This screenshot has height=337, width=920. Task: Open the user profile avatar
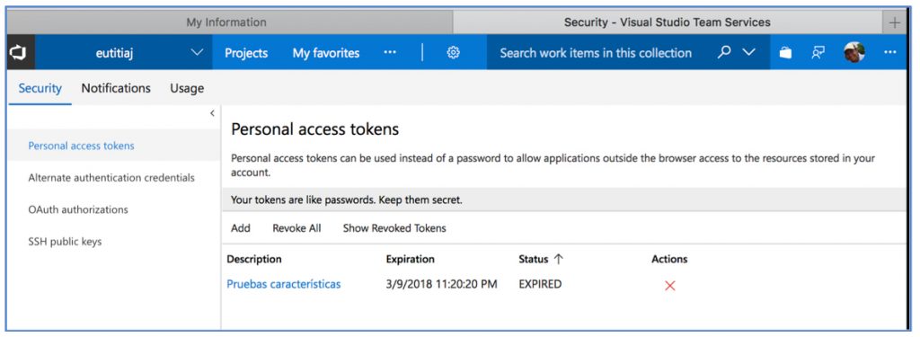click(x=854, y=52)
